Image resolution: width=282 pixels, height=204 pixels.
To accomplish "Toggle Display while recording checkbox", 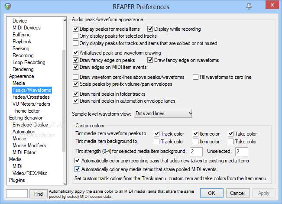I will (x=150, y=29).
